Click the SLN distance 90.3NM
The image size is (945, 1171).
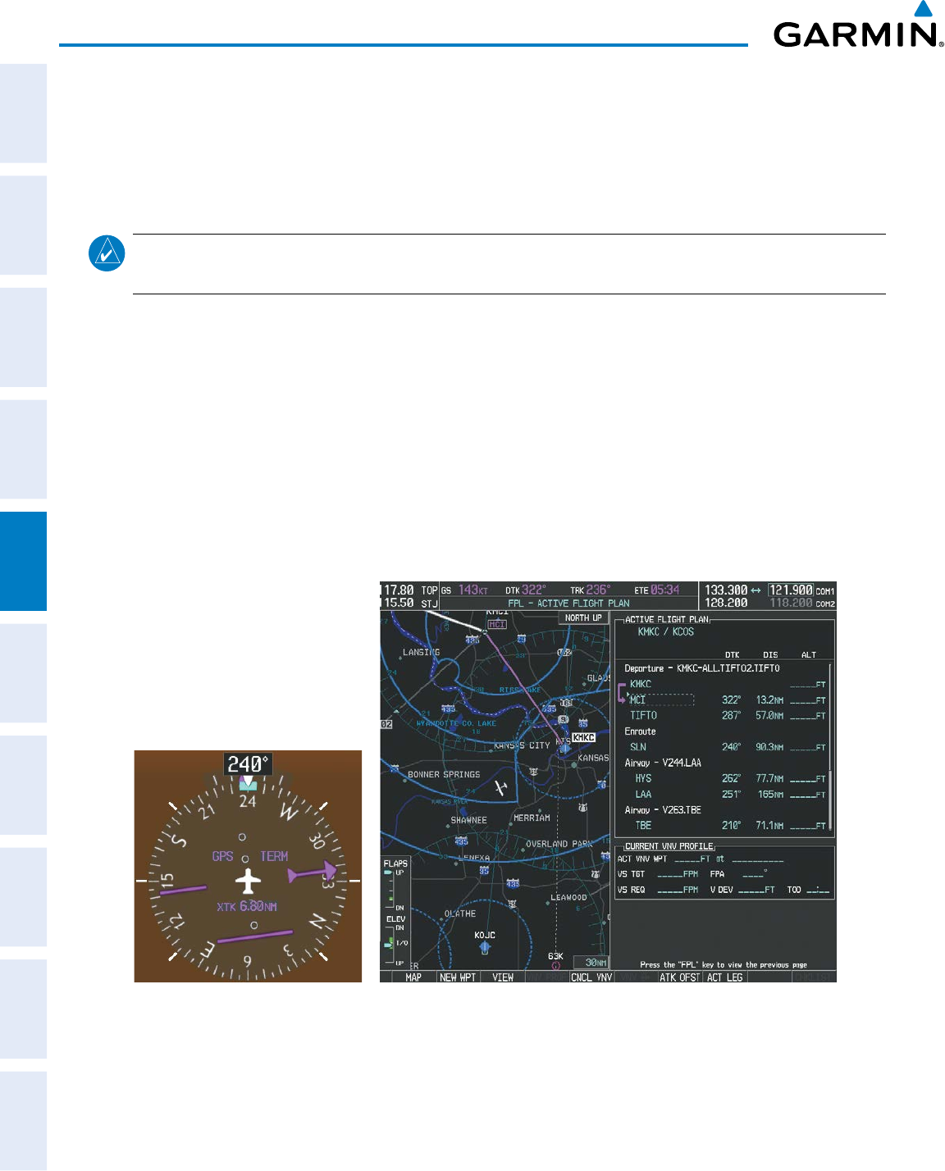coord(769,747)
